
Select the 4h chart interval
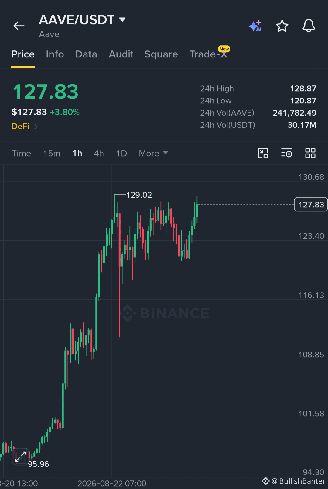[99, 154]
